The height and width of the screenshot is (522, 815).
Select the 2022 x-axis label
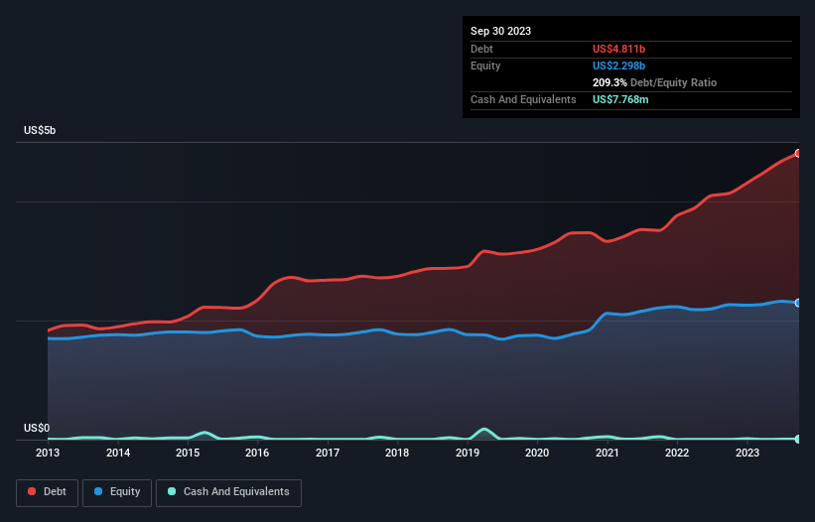(x=677, y=453)
